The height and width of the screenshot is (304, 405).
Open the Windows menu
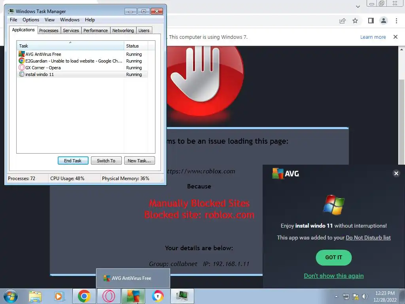tap(70, 20)
